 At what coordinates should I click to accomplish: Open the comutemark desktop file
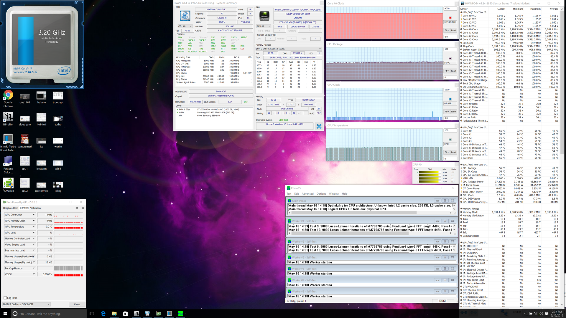(25, 141)
